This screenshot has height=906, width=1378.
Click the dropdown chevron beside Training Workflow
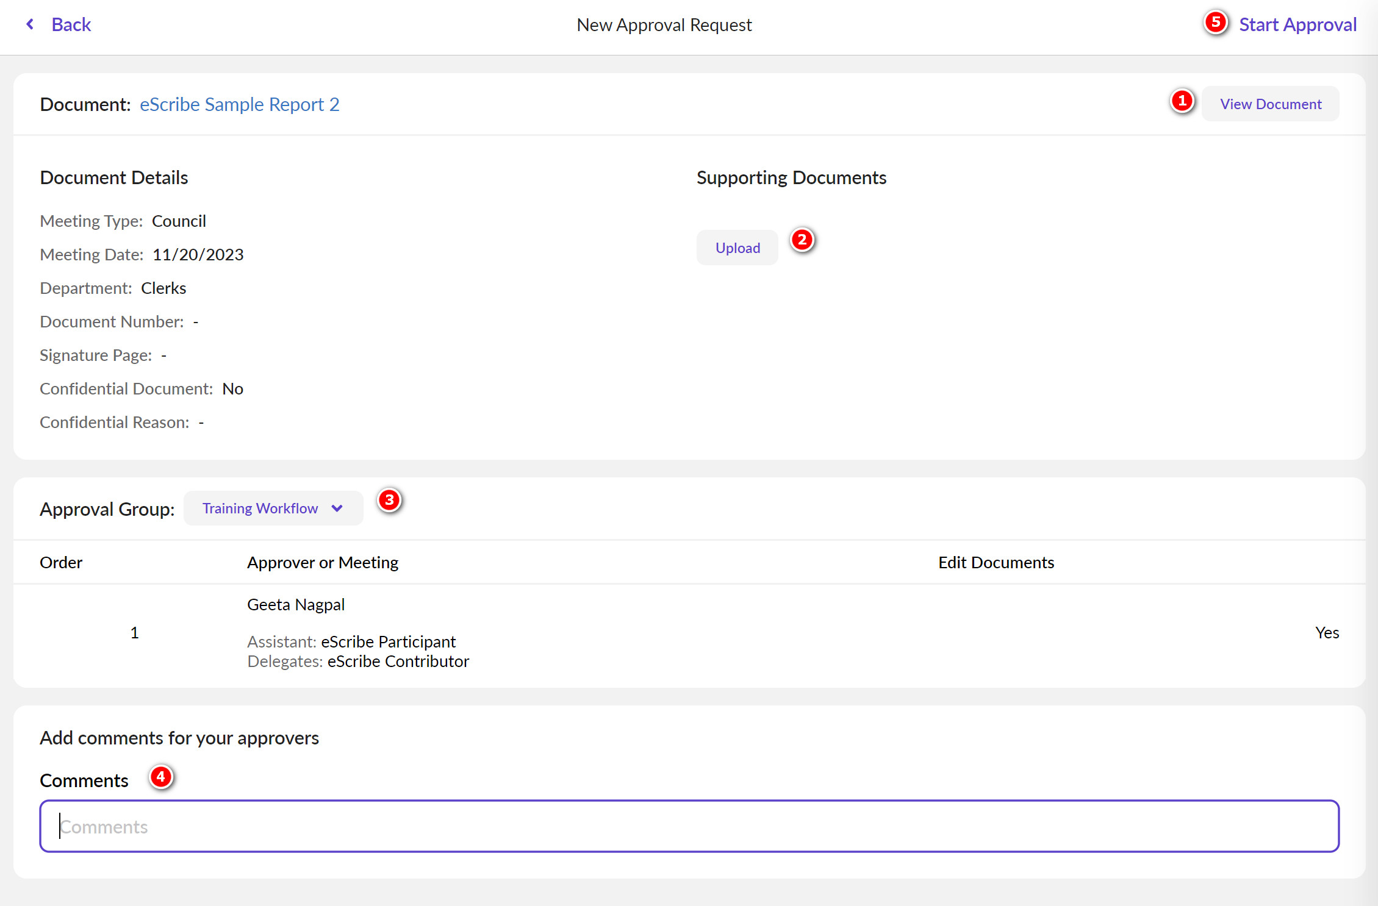pyautogui.click(x=337, y=508)
